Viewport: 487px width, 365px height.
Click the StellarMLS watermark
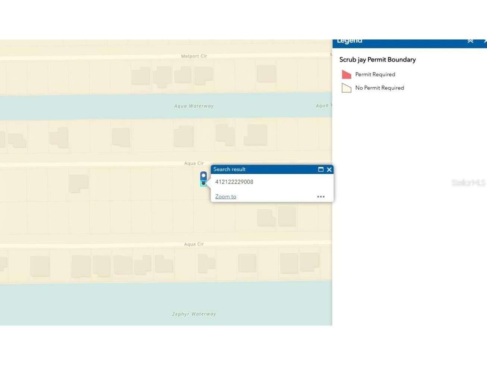click(x=468, y=182)
